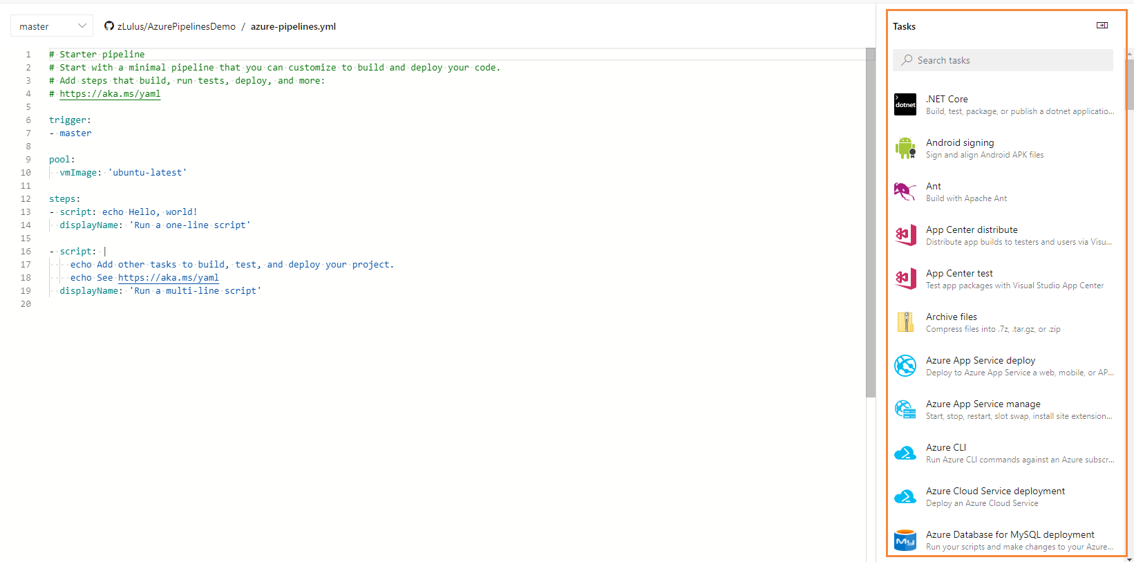Select the Azure CLI task title
Viewport: 1134px width, 562px height.
click(x=946, y=447)
